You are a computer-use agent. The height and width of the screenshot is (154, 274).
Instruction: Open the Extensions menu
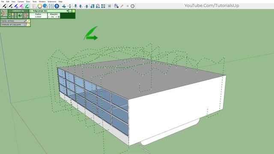pyautogui.click(x=52, y=1)
